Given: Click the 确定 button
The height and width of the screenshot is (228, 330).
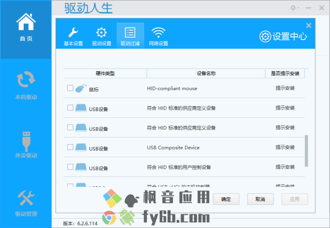Looking at the screenshot, I should [x=226, y=199].
